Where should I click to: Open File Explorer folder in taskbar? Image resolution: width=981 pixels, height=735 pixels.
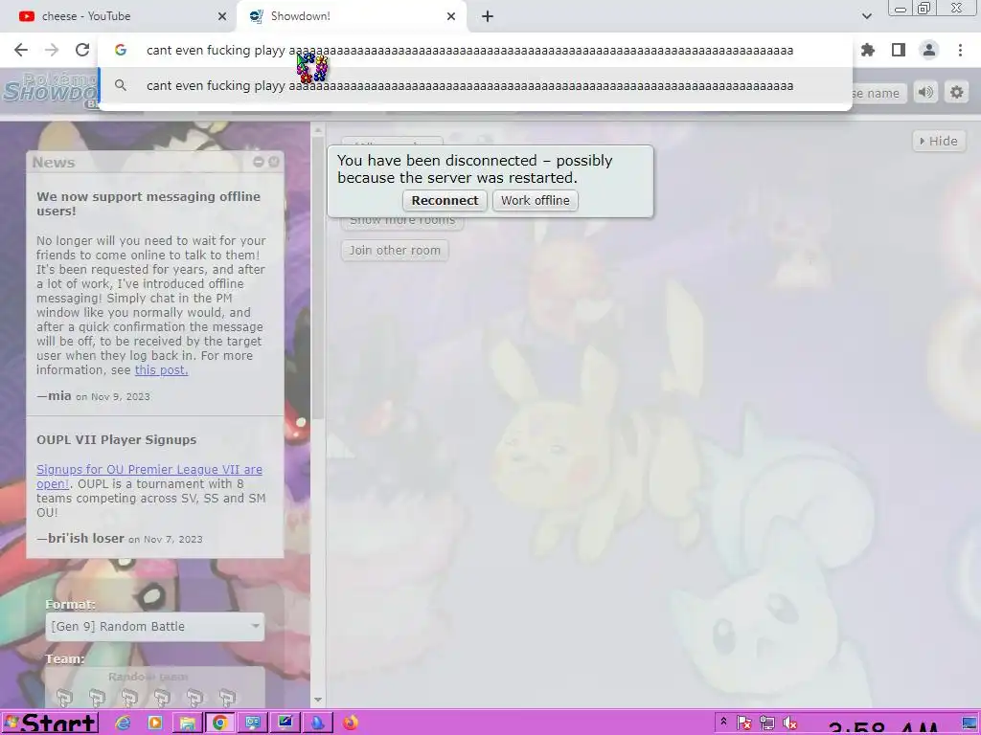[x=187, y=724]
